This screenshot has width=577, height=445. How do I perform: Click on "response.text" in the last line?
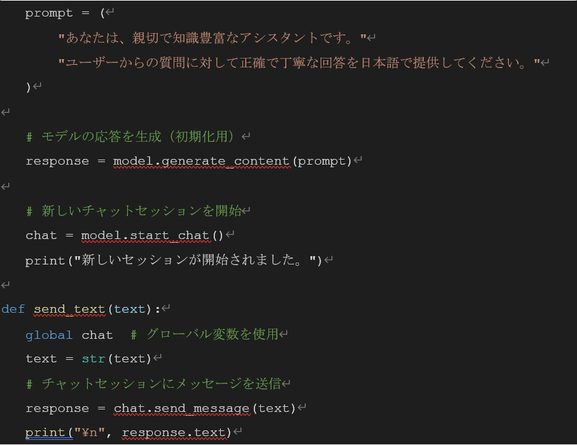174,433
